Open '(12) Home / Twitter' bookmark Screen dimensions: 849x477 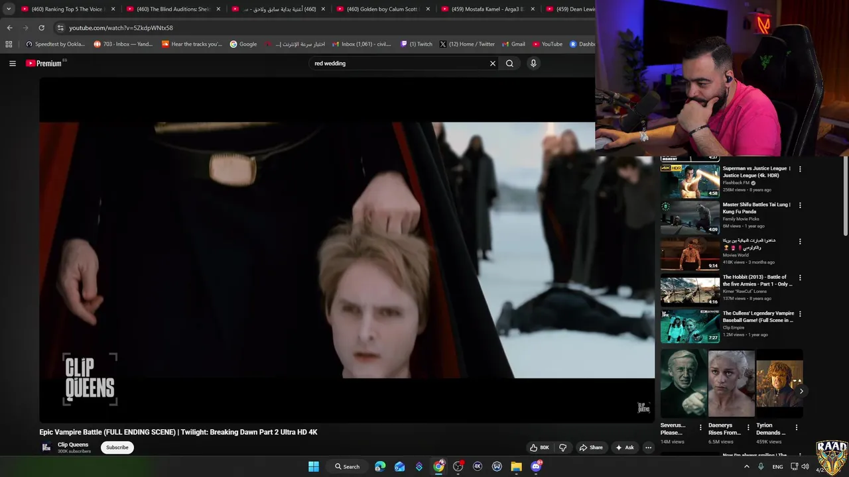[x=467, y=44]
